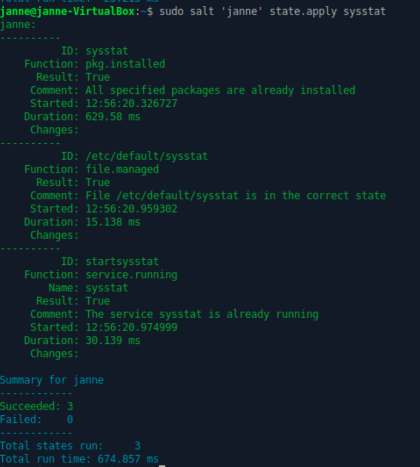Click the 30.139 ms duration value
The width and height of the screenshot is (420, 467).
tap(113, 341)
